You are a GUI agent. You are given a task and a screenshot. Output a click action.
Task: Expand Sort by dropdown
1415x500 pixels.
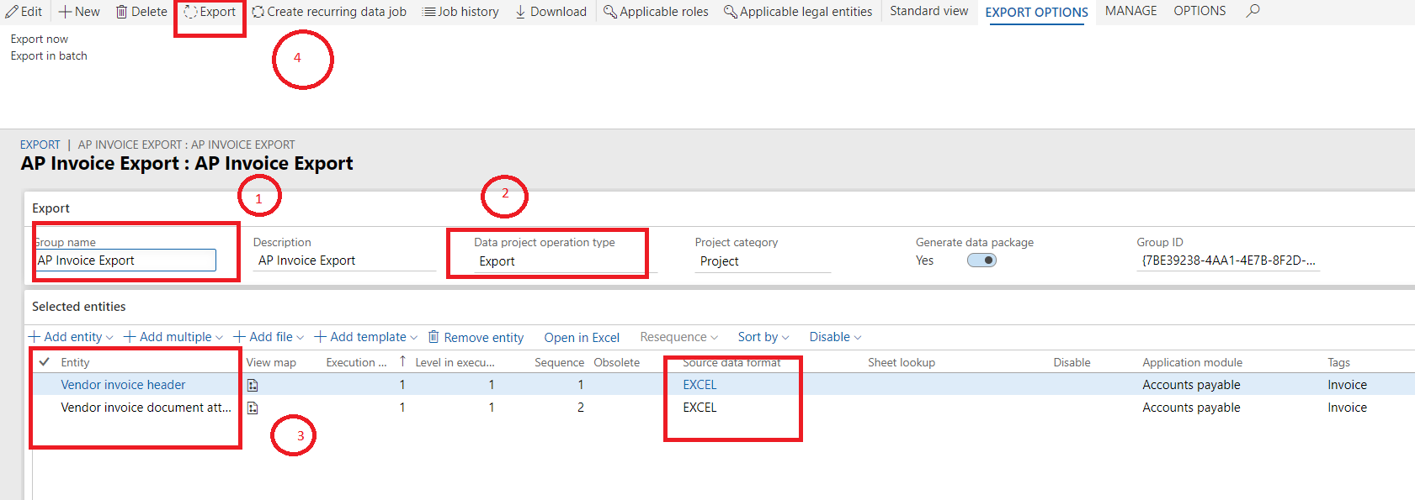tap(763, 337)
